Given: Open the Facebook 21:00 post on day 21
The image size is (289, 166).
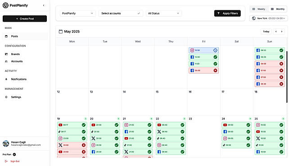Looking at the screenshot, I should tap(138, 132).
